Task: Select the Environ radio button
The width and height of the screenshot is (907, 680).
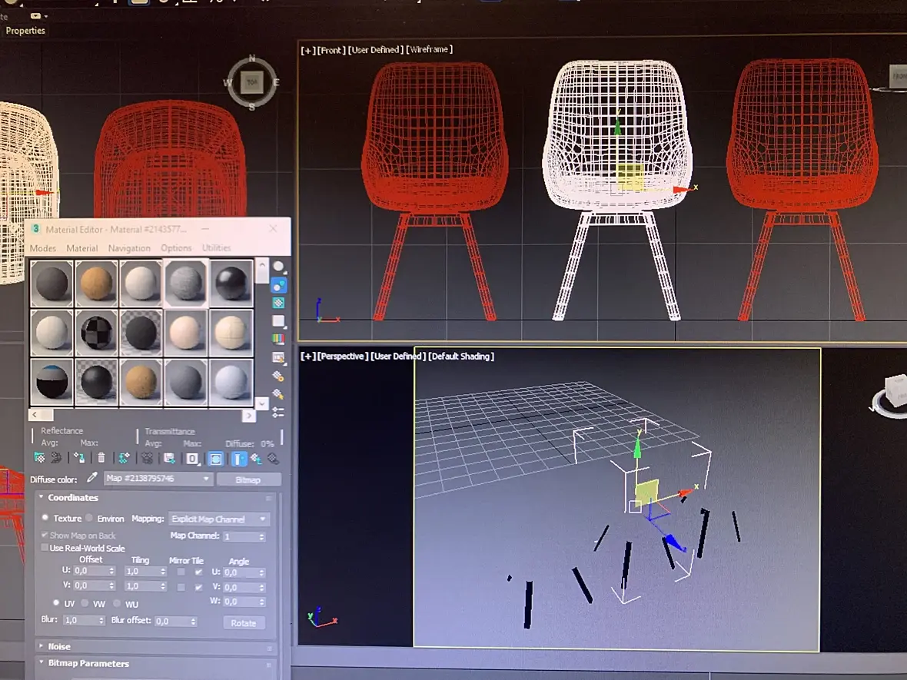Action: [x=90, y=518]
